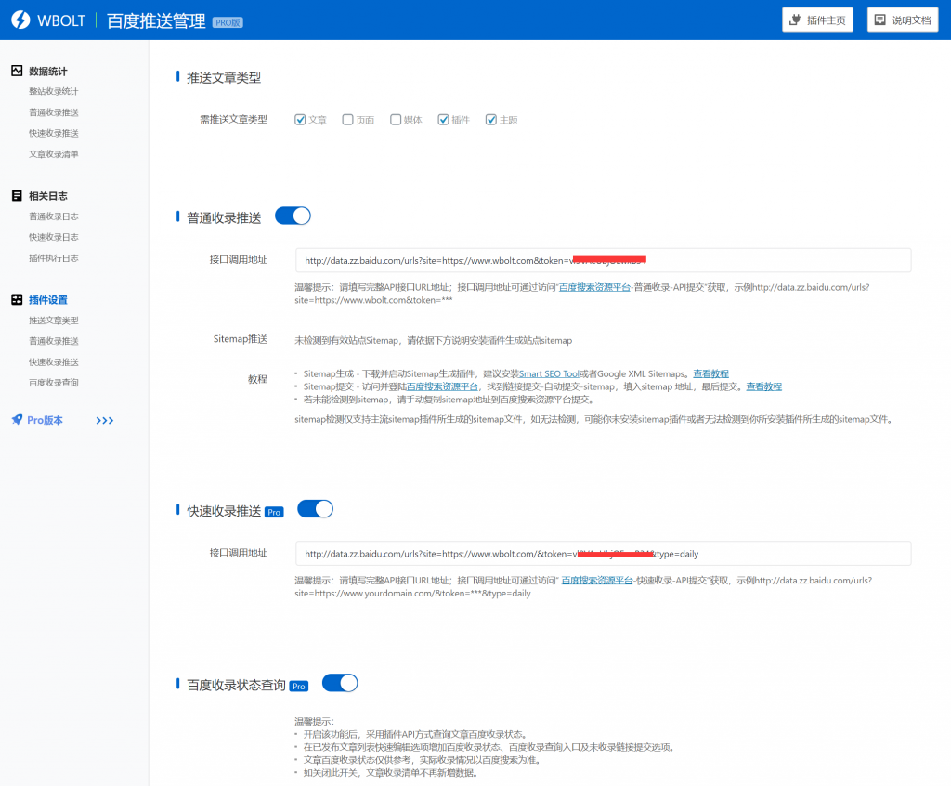
Task: Click the 相关日志 section icon
Action: coord(15,197)
